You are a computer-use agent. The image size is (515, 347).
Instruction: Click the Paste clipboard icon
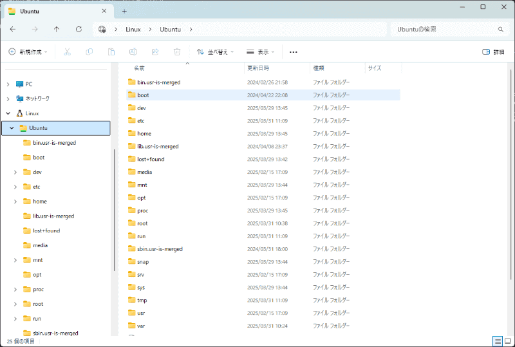point(111,52)
